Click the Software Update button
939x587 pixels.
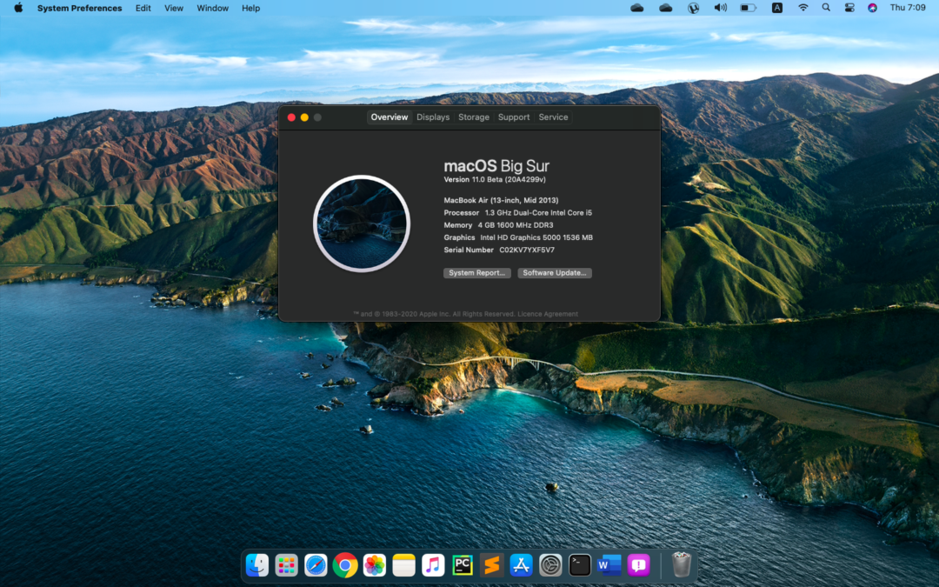(555, 272)
